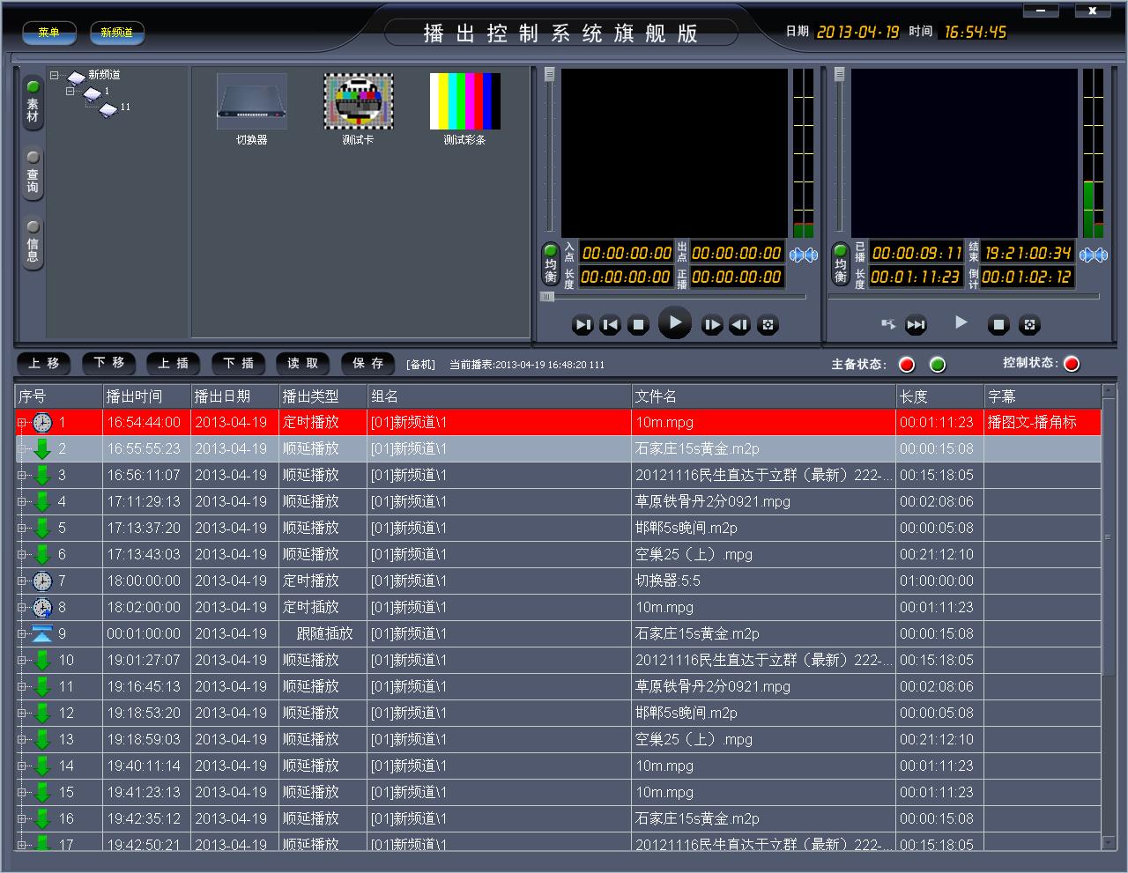Select tree item 11
Viewport: 1128px width, 873px height.
[125, 107]
